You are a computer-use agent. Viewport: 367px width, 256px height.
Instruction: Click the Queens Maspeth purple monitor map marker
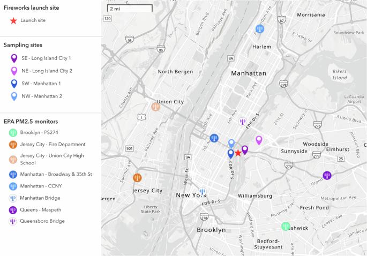[327, 175]
